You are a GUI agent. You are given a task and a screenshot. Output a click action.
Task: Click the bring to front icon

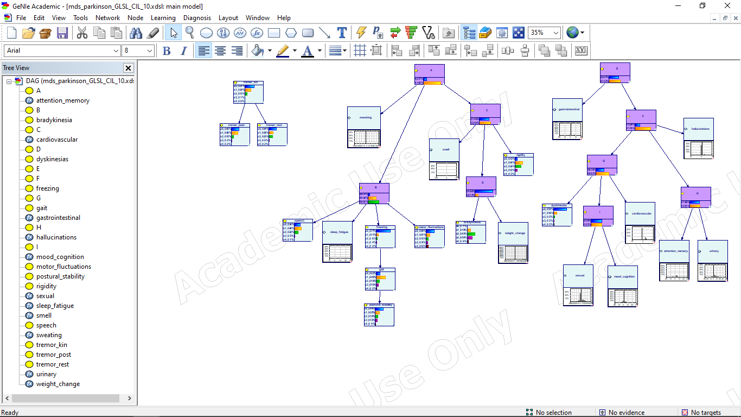click(x=544, y=50)
